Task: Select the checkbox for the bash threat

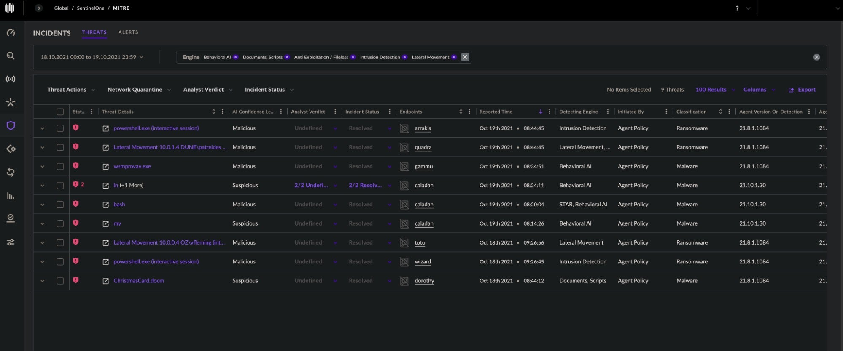Action: [60, 205]
